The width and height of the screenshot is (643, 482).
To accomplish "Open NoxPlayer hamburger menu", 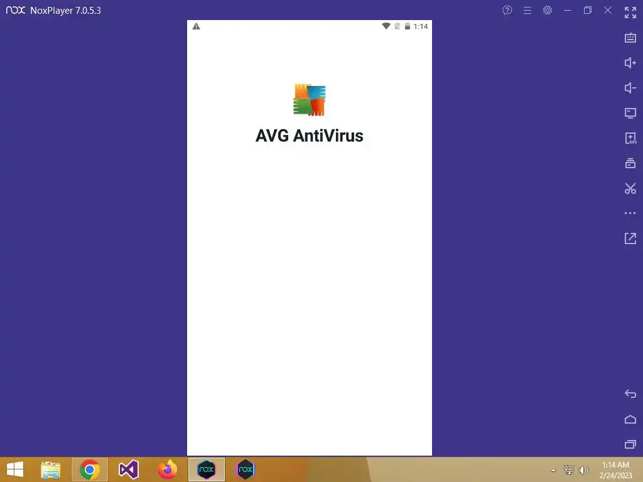I will click(x=527, y=10).
